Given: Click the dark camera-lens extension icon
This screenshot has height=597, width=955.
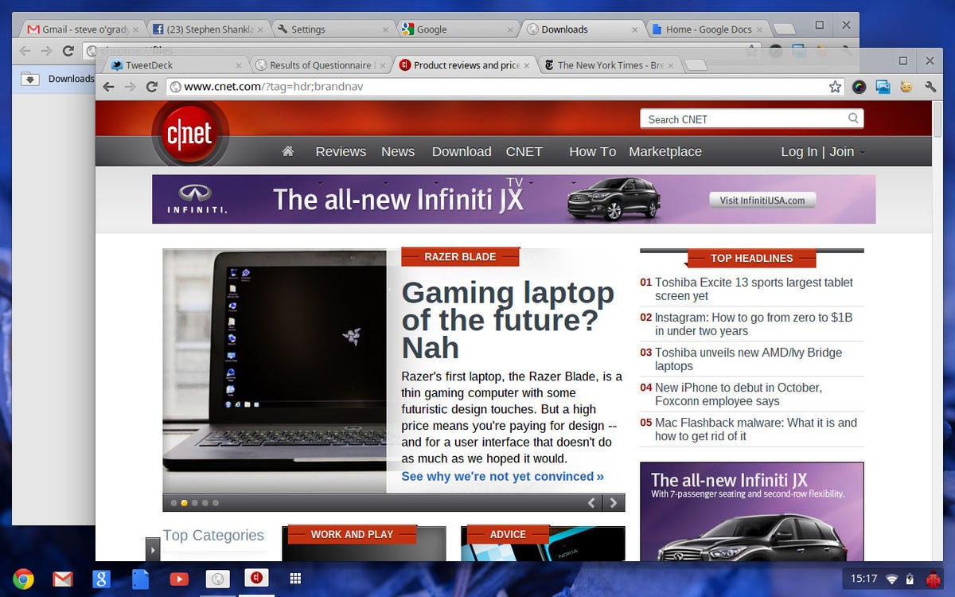Looking at the screenshot, I should click(859, 87).
